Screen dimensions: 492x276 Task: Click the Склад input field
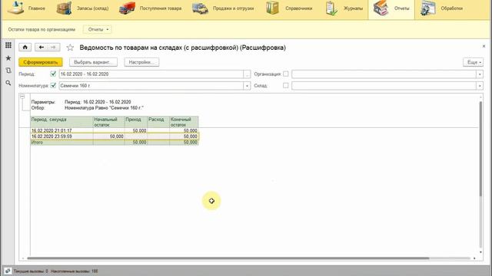coord(384,86)
